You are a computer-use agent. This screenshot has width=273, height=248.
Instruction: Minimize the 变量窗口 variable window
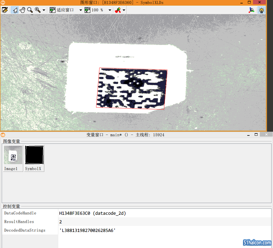tap(248, 135)
